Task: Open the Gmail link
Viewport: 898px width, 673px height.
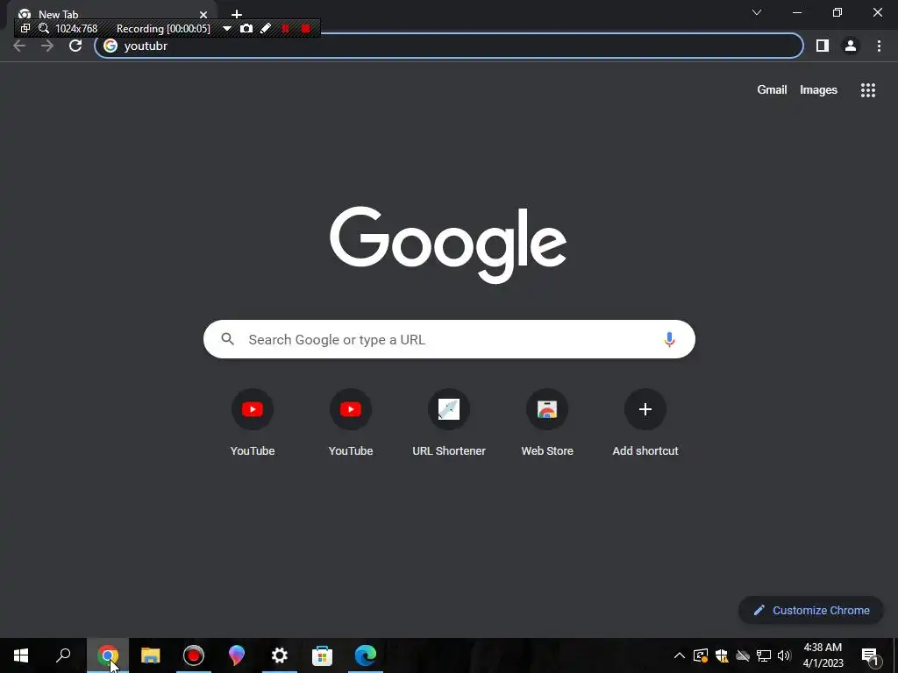Action: click(x=772, y=90)
